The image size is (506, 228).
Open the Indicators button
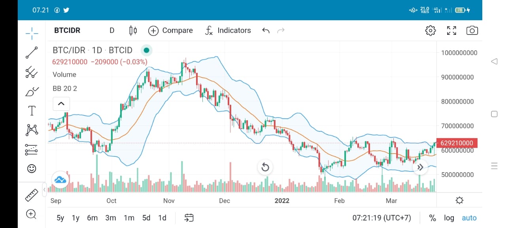[x=228, y=30]
